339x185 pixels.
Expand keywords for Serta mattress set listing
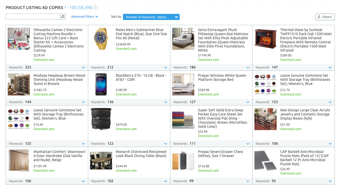coord(248,67)
